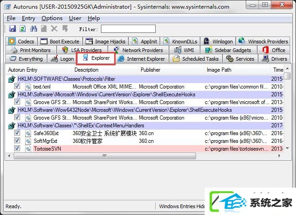This screenshot has width=296, height=215.
Task: Open Network Providers tab
Action: pyautogui.click(x=138, y=50)
